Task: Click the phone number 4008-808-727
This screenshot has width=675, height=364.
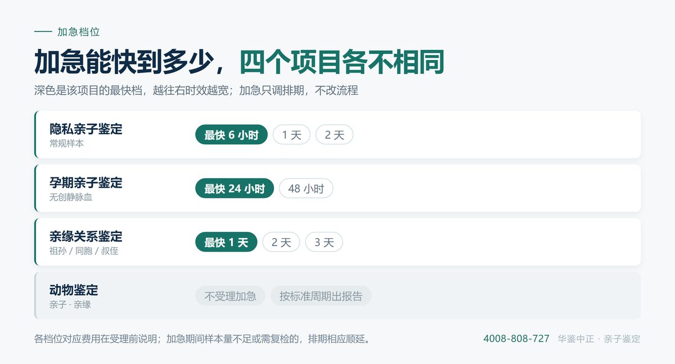Action: pos(516,339)
